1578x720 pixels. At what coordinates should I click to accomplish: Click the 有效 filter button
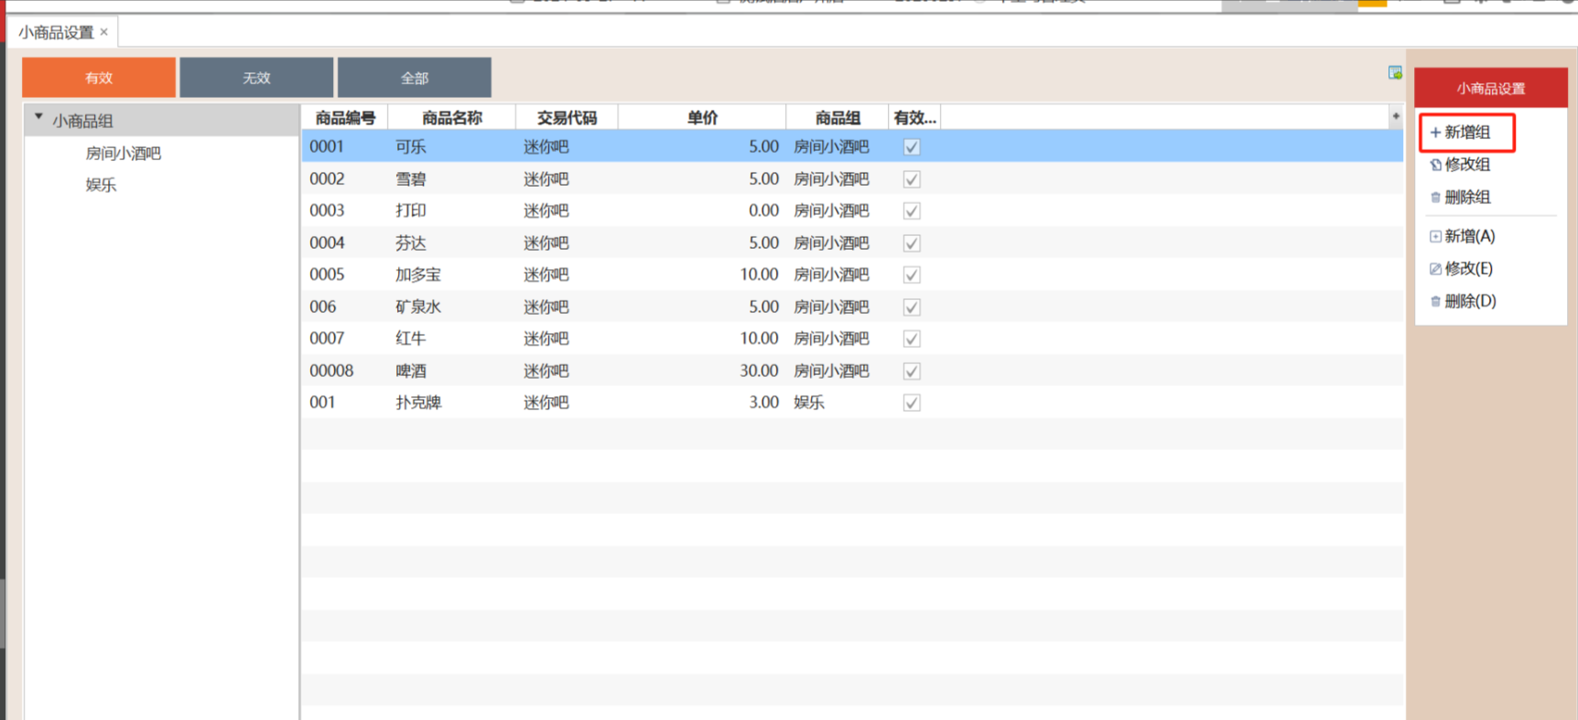coord(99,78)
